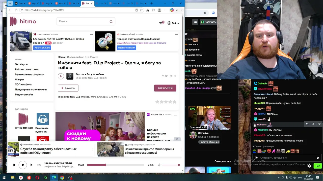Toggle HQ quality in bottom player
Viewport: 323px width, 181px height.
[x=39, y=165]
